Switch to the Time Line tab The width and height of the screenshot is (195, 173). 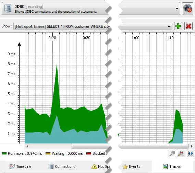[21, 166]
